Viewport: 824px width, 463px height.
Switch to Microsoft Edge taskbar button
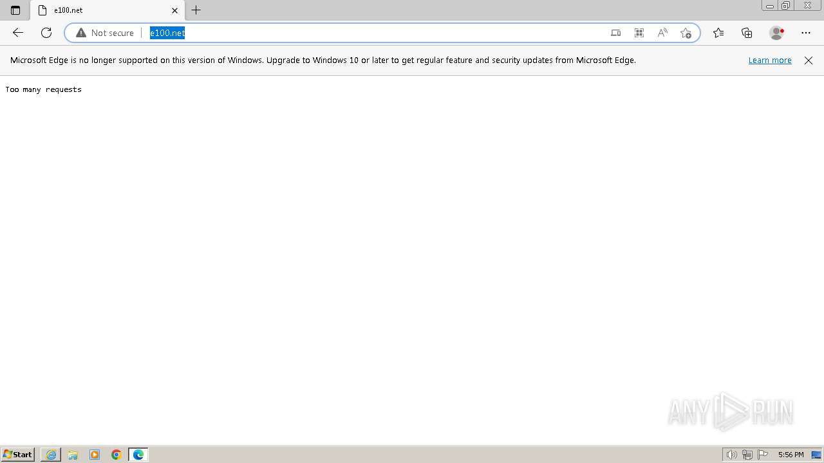[x=138, y=455]
